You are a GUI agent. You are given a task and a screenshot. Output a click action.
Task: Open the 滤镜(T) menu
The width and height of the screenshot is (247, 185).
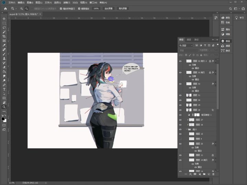click(x=67, y=2)
